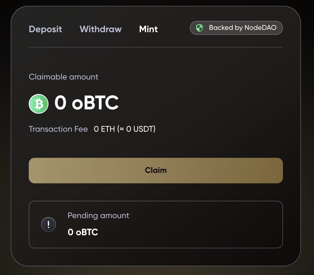The image size is (314, 275).
Task: Click the large "oBTC" ticker text
Action: 95,103
